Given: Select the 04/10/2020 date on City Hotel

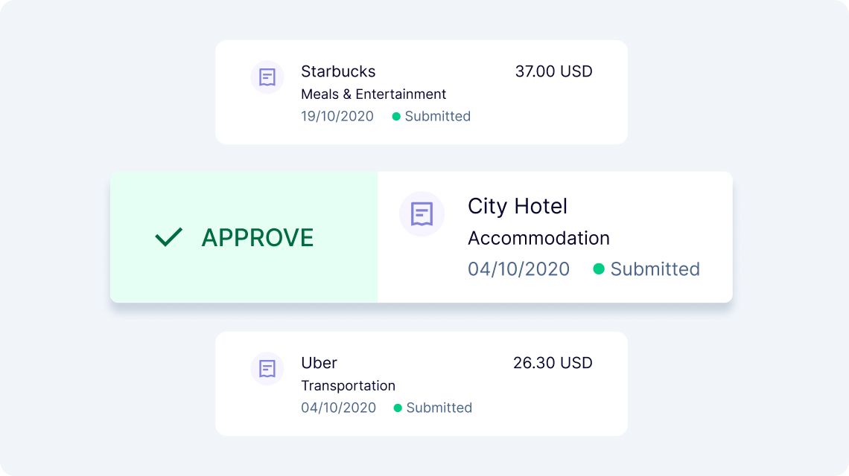Looking at the screenshot, I should coord(519,269).
